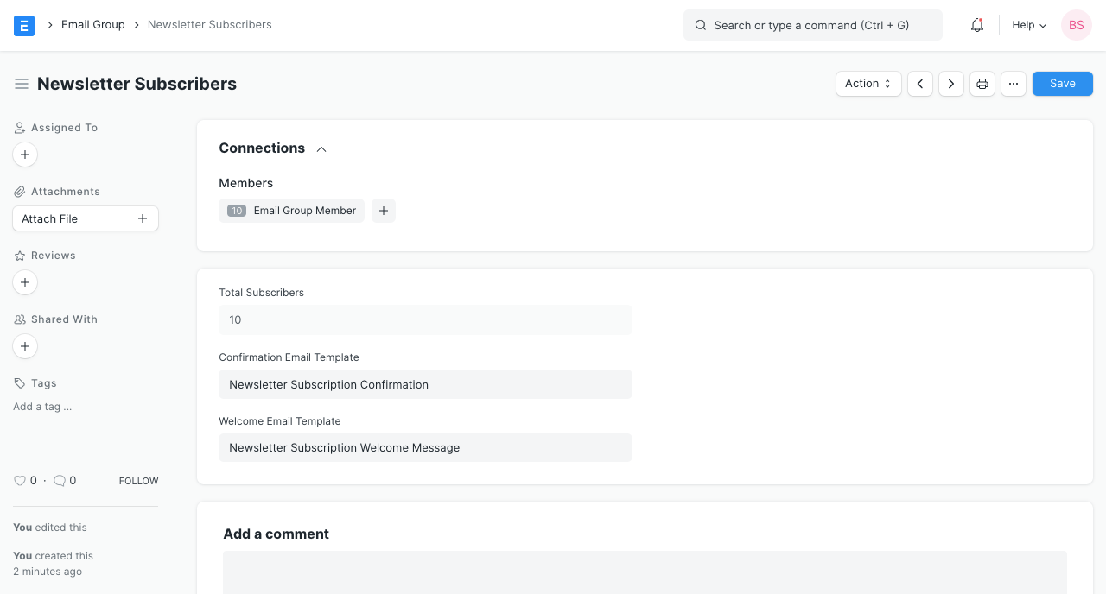Like the document using the heart icon
This screenshot has width=1106, height=594.
click(x=20, y=480)
